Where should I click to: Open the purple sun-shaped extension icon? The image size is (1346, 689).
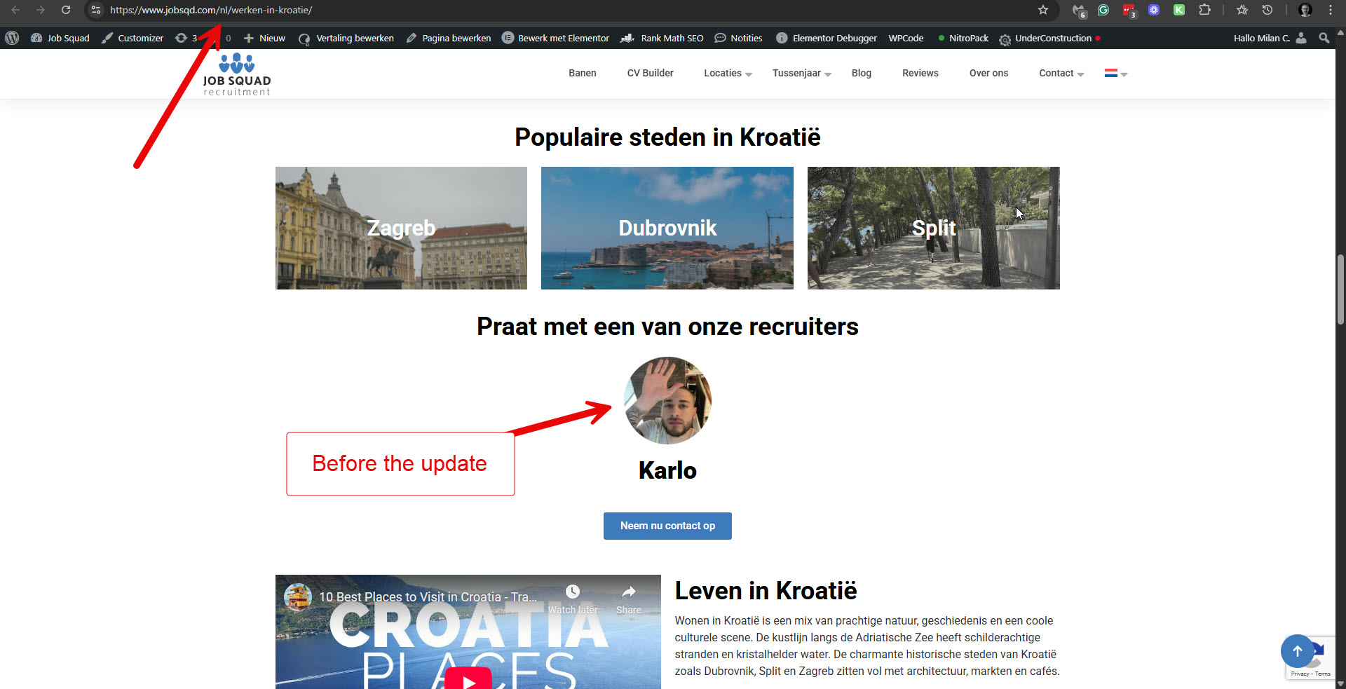[1154, 10]
